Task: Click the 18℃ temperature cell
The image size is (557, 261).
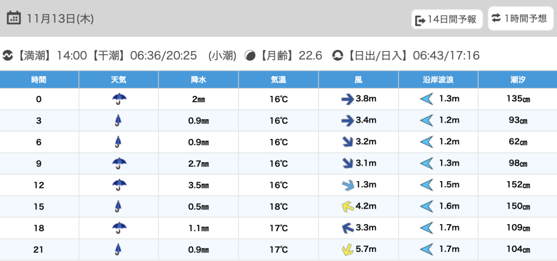Action: pos(278,206)
